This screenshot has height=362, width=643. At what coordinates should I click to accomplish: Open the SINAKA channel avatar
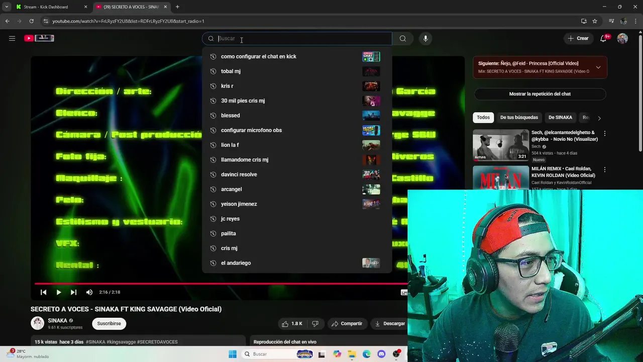tap(38, 323)
